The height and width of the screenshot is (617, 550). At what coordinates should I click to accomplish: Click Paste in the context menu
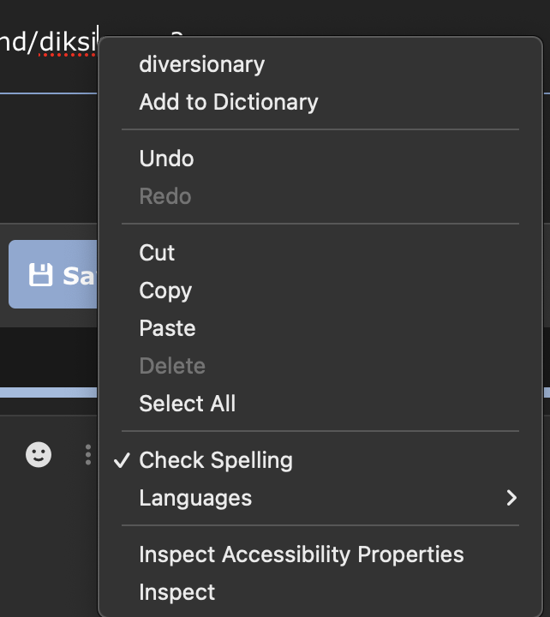pyautogui.click(x=167, y=328)
